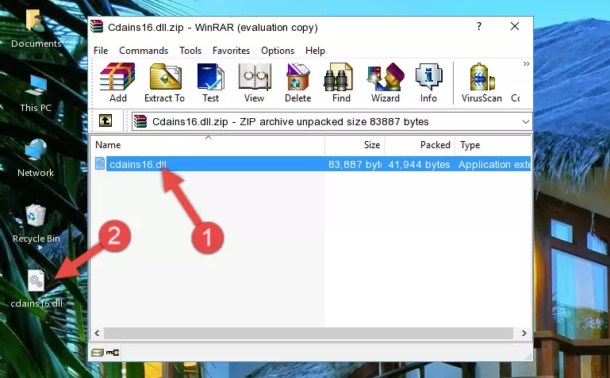610x378 pixels.
Task: Select the Recycle Bin desktop icon
Action: coord(36,224)
